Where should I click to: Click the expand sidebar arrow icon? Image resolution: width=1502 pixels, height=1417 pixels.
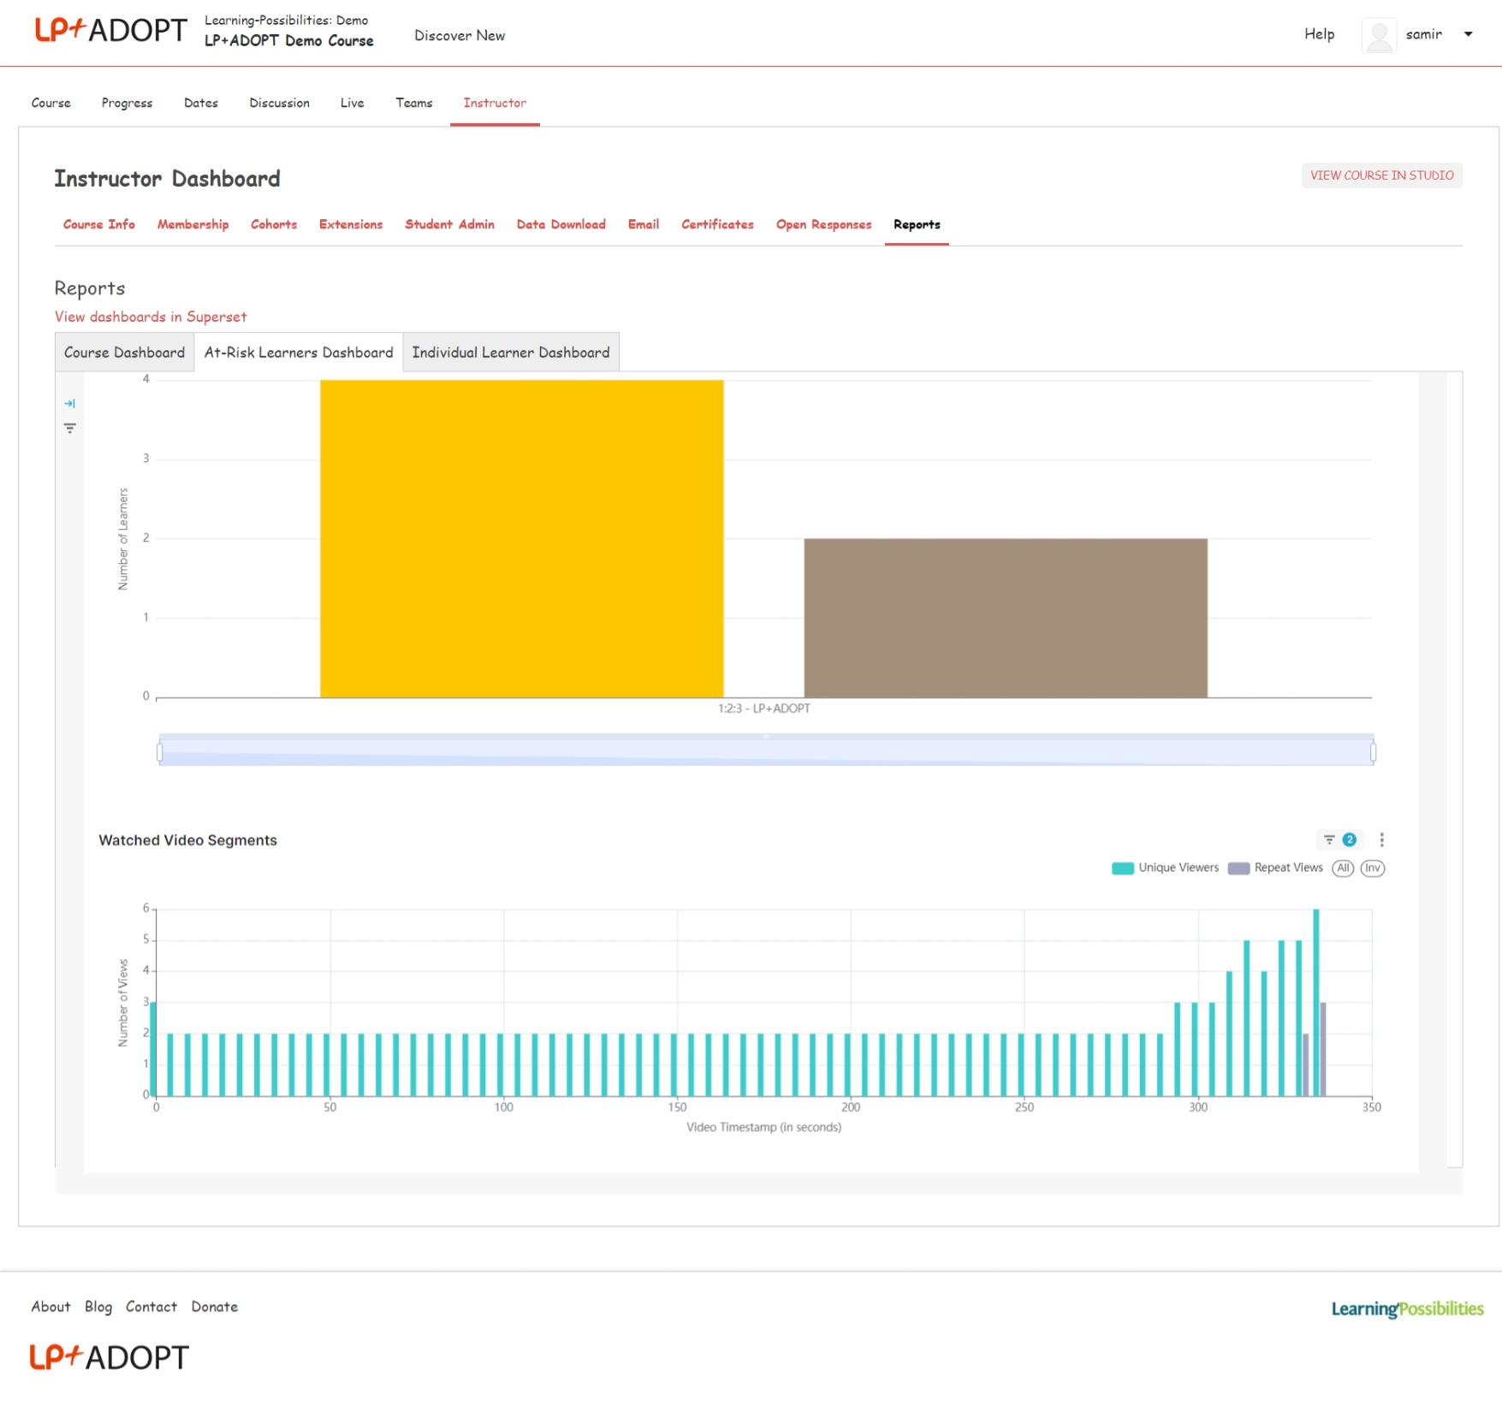[x=70, y=403]
